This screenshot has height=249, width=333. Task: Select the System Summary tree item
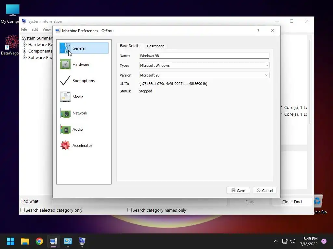coord(37,38)
